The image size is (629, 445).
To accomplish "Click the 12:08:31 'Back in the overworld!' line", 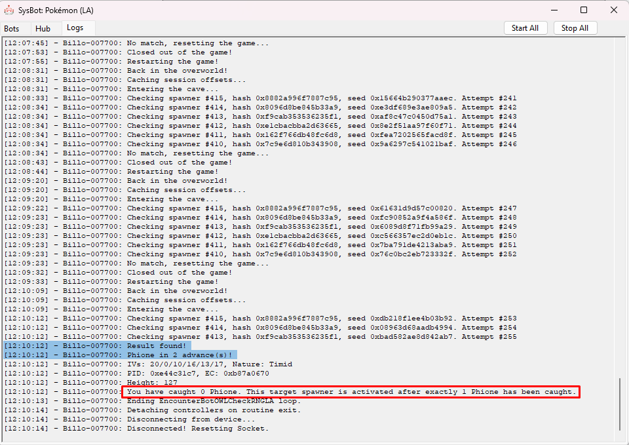I will 116,71.
